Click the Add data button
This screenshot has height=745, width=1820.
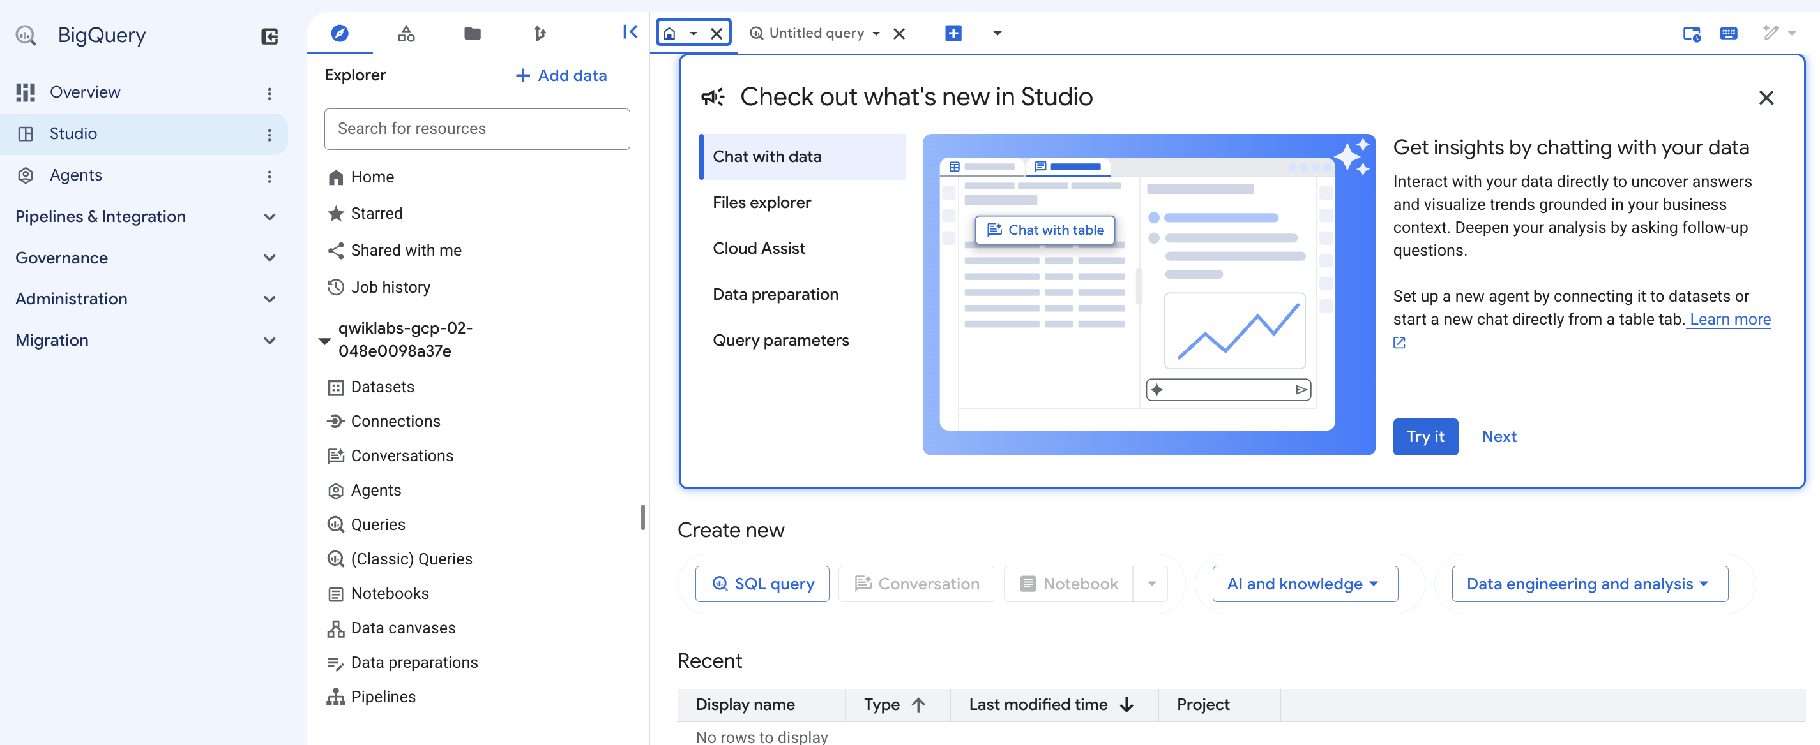coord(561,75)
